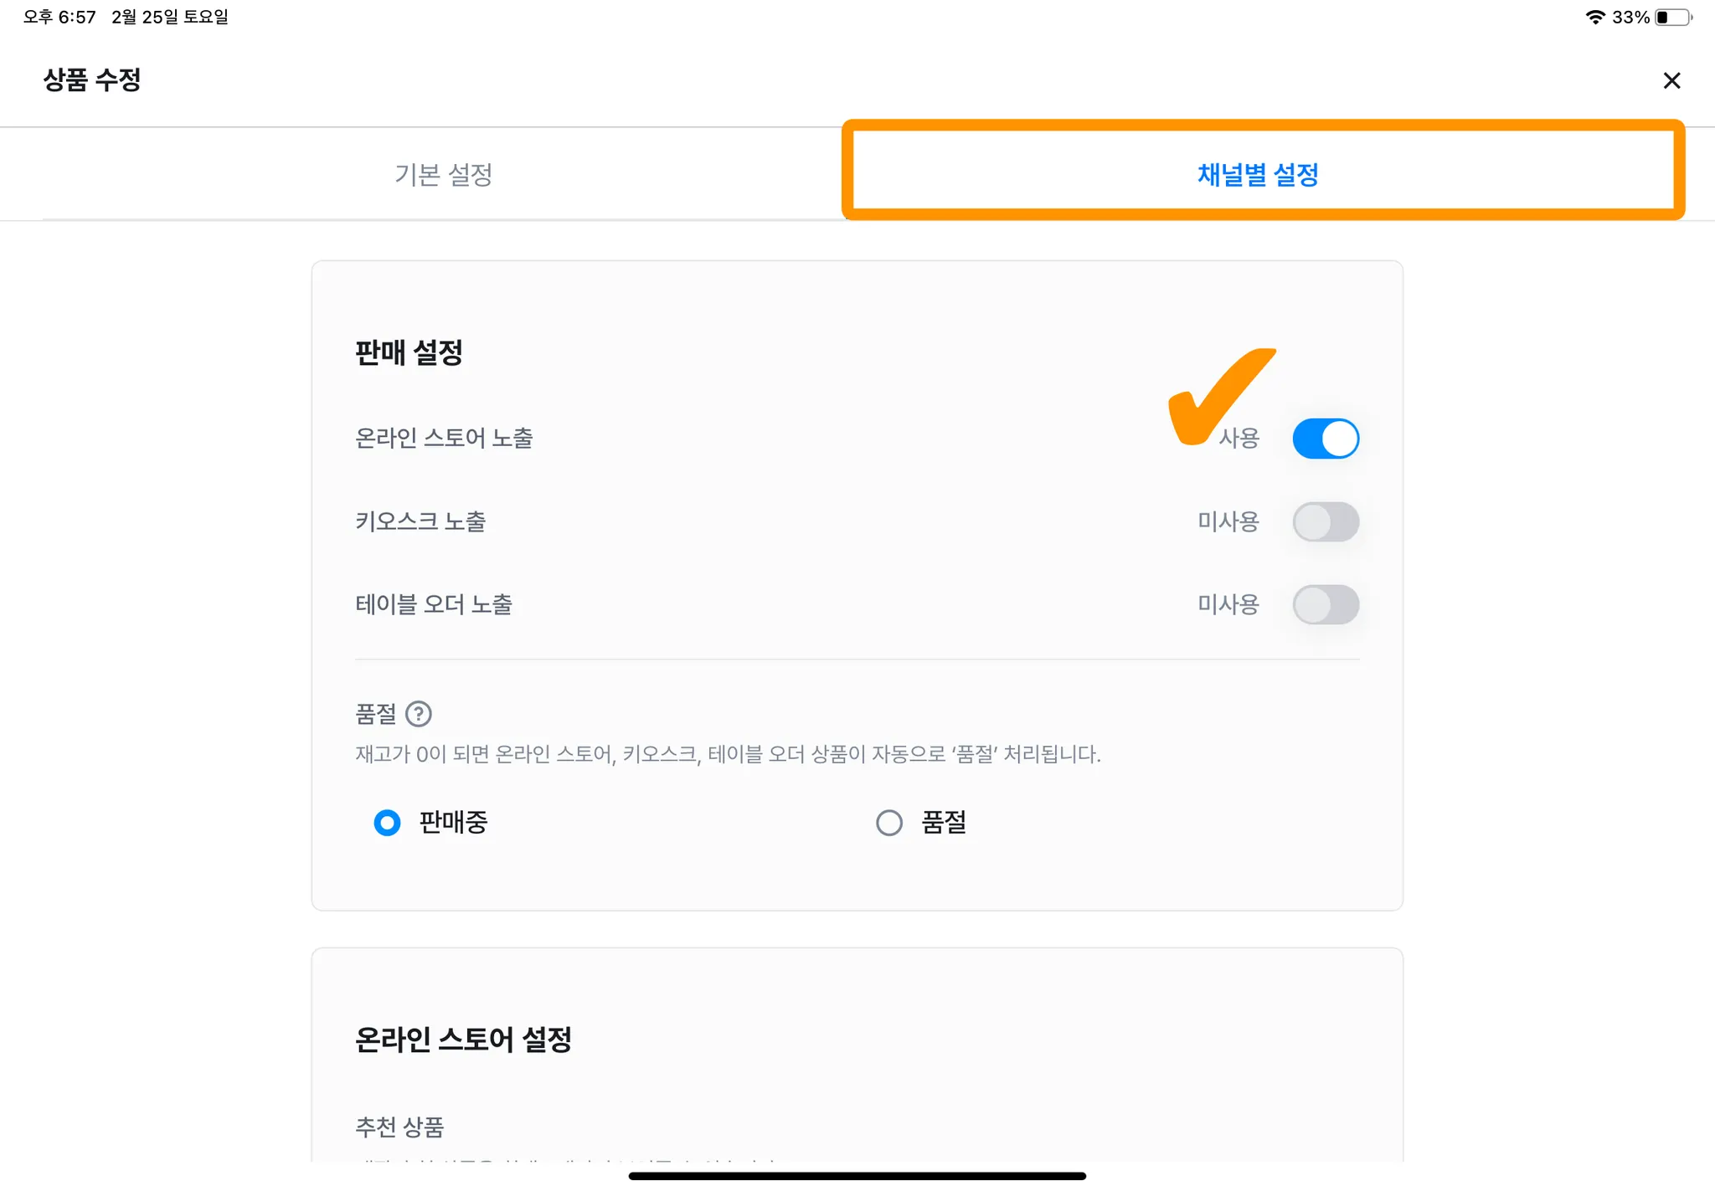
Task: Toggle the 온라인 스토어 노출 switch
Action: pos(1326,439)
